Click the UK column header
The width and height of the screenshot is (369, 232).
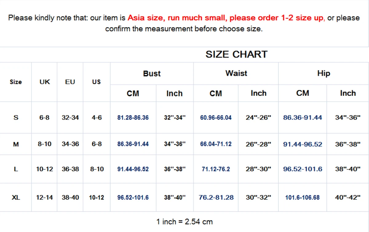pyautogui.click(x=45, y=82)
